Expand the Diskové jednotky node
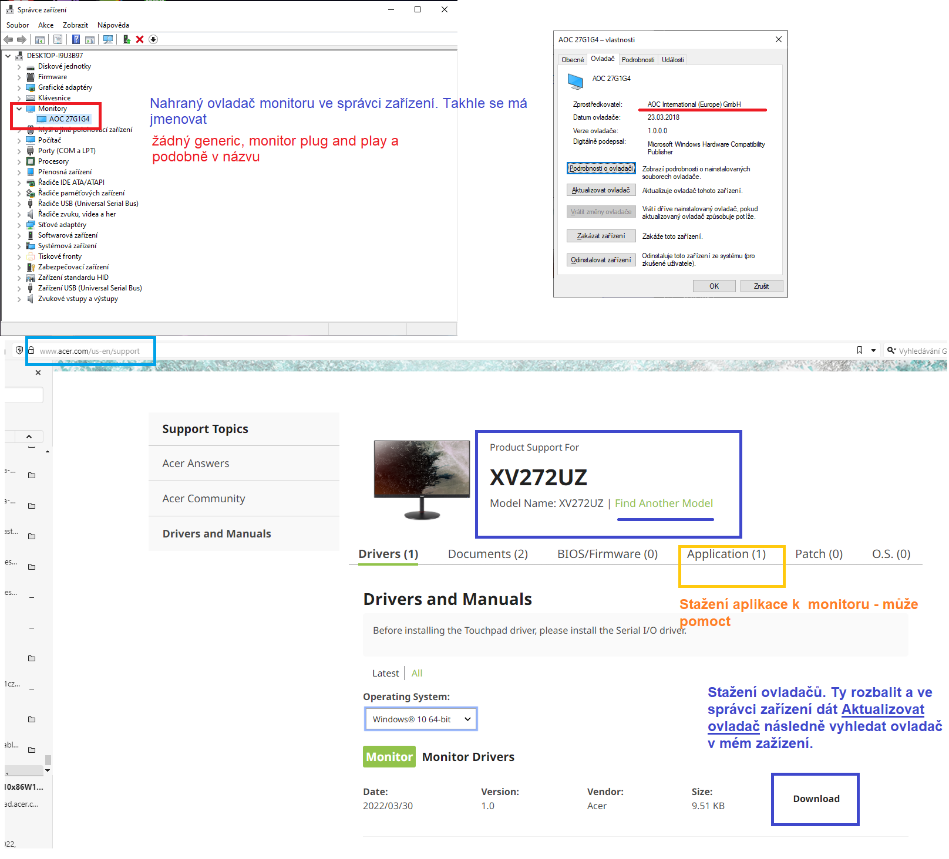 [x=19, y=66]
